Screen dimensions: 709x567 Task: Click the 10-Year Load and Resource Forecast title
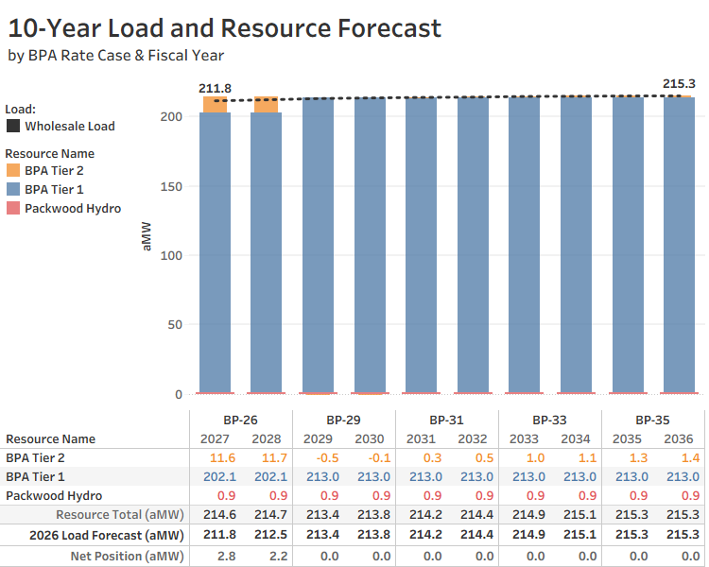point(225,28)
